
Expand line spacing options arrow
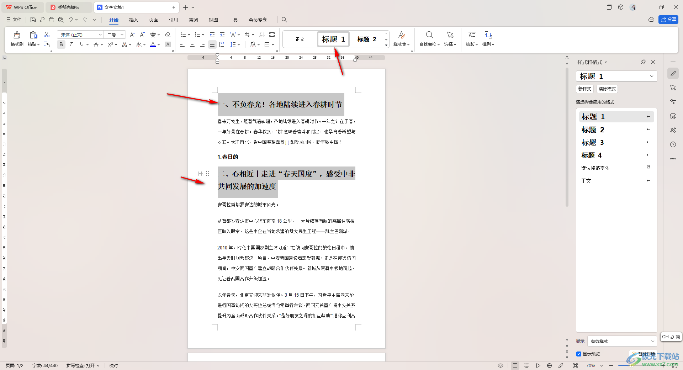click(239, 44)
